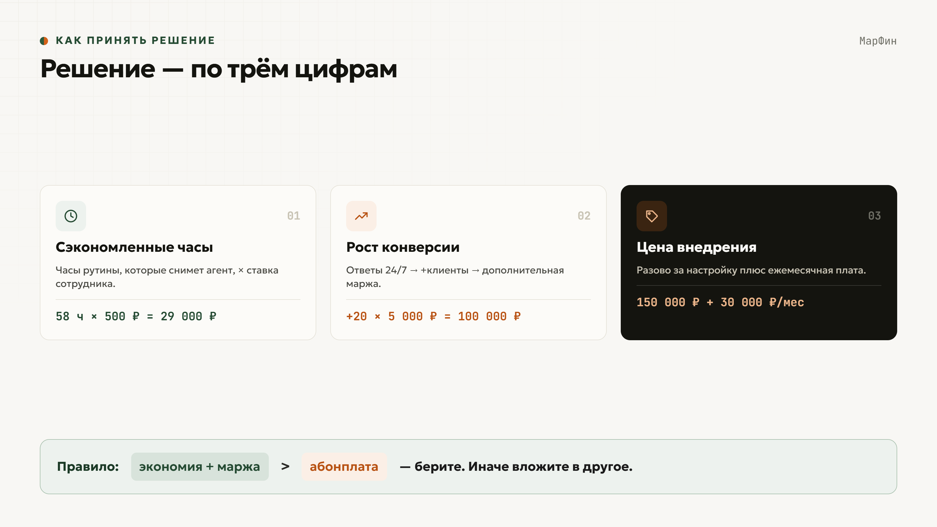Click the Сэкономленные часы card title

(134, 247)
